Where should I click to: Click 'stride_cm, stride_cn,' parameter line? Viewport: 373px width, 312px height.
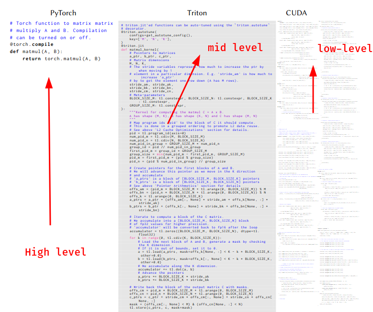tap(151, 91)
